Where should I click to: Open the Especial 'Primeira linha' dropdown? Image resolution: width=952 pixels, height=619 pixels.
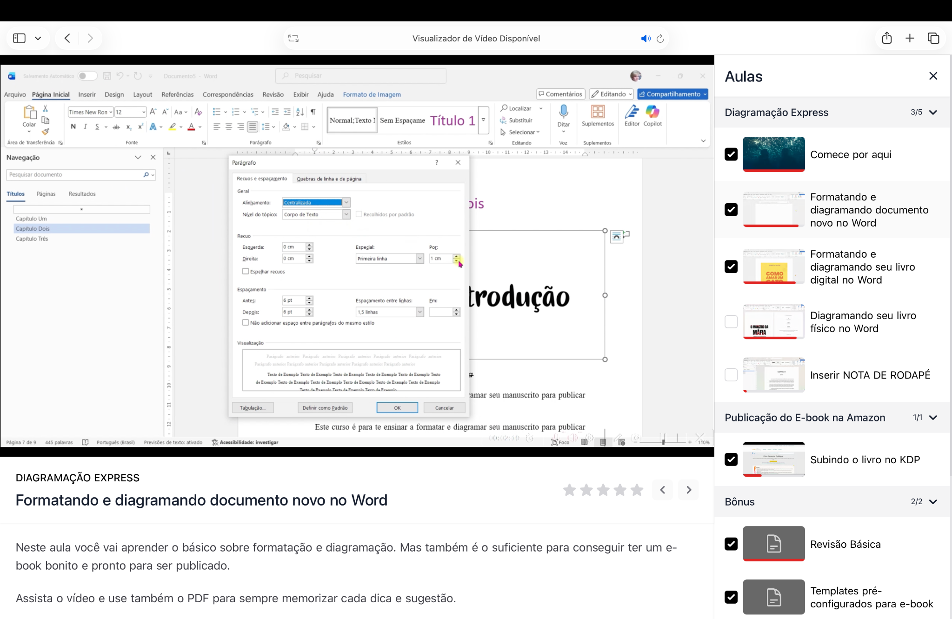tap(419, 258)
